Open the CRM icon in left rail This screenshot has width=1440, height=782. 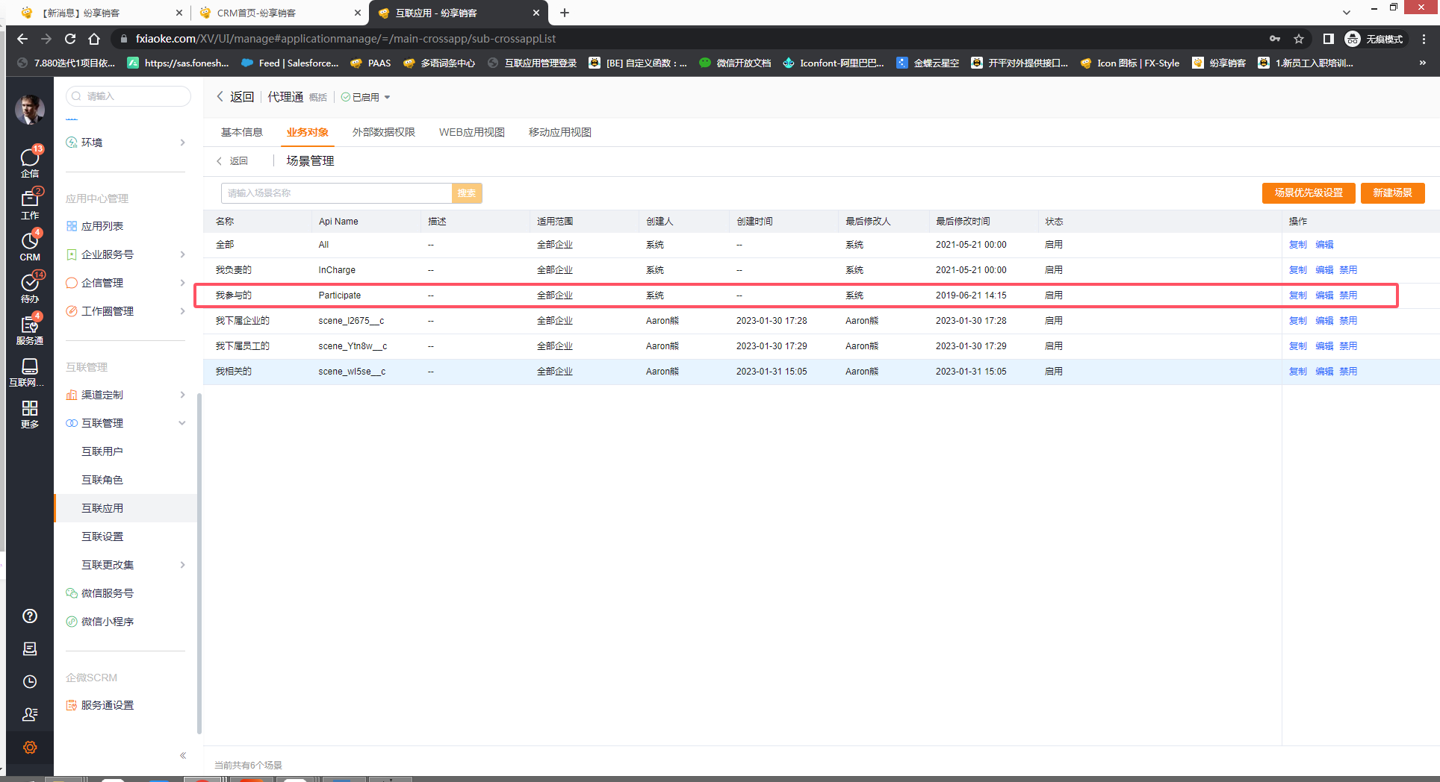pyautogui.click(x=30, y=245)
